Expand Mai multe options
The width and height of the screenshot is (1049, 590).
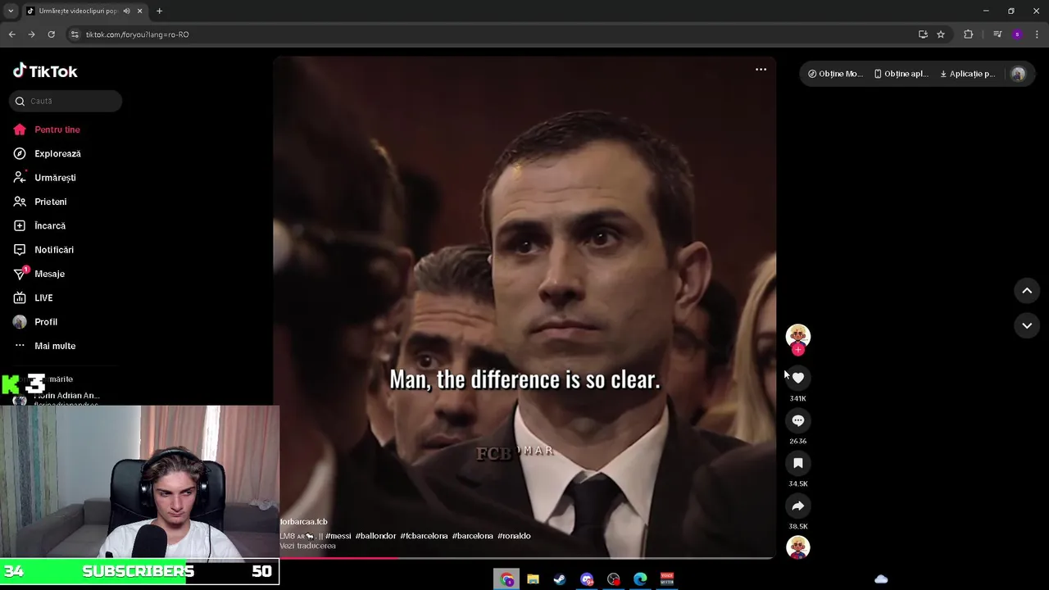coord(44,346)
